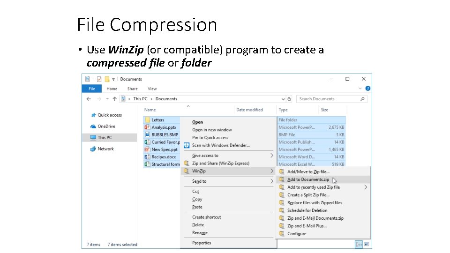This screenshot has height=253, width=450.
Task: Click the New folder quick access icon
Action: tap(107, 79)
